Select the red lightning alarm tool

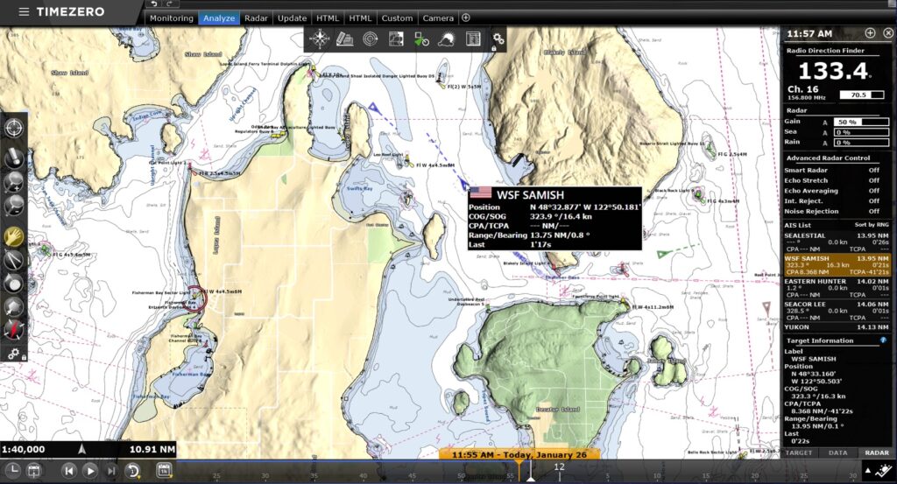pyautogui.click(x=14, y=330)
